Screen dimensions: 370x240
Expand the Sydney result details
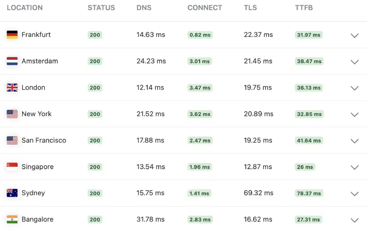pyautogui.click(x=354, y=194)
